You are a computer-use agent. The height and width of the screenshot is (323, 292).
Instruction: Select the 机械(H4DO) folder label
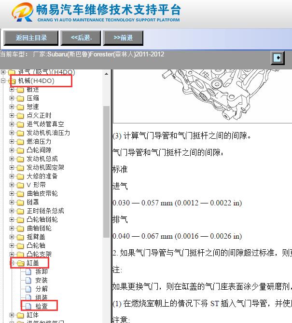coord(36,81)
